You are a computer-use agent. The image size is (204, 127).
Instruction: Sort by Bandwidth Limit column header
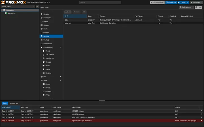tap(192, 16)
